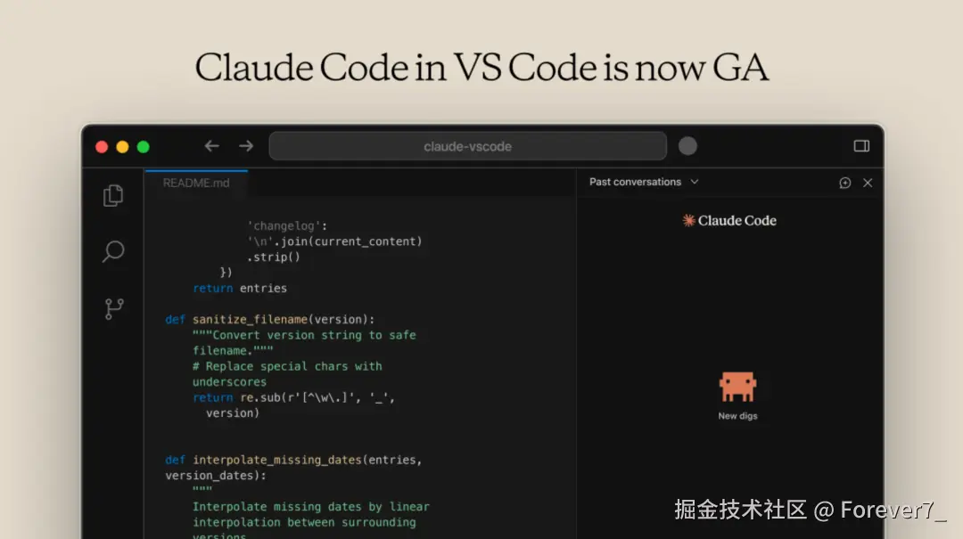Open the Source Control branch icon
This screenshot has width=963, height=539.
pos(113,309)
